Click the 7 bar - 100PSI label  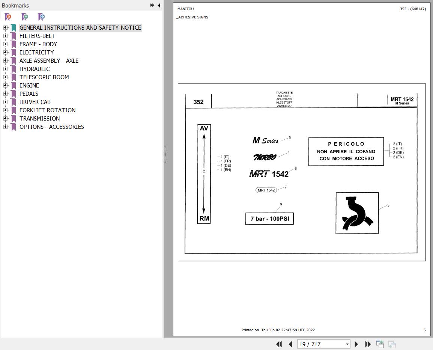click(269, 219)
